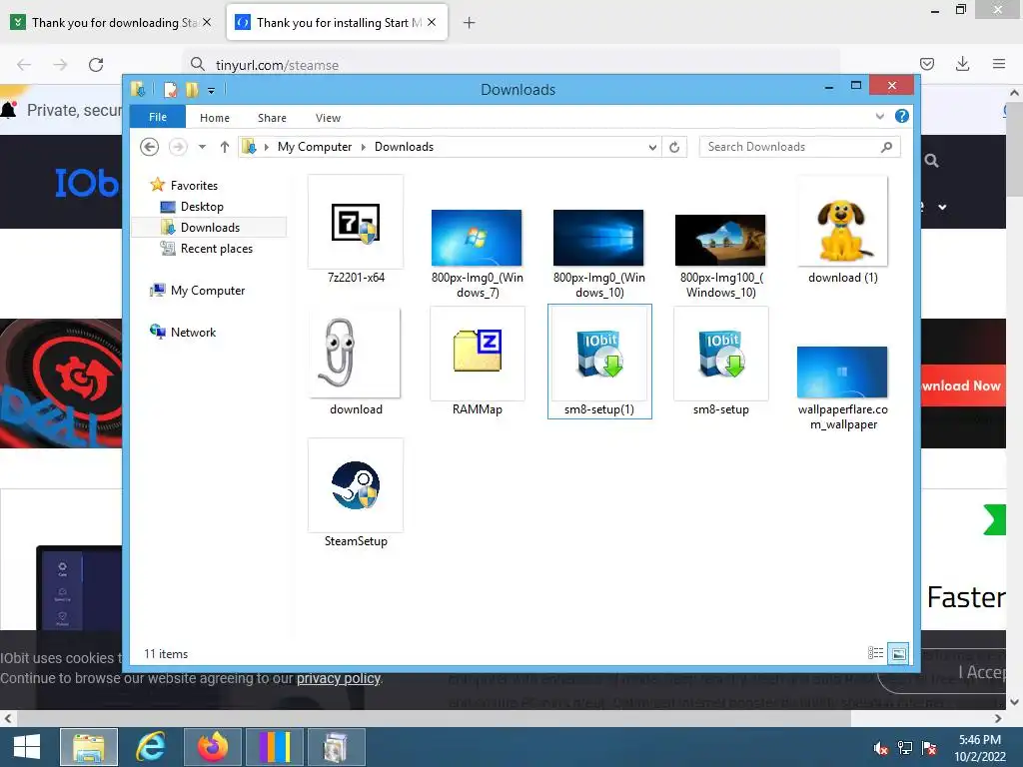
Task: Go back in Explorer navigation
Action: (150, 147)
